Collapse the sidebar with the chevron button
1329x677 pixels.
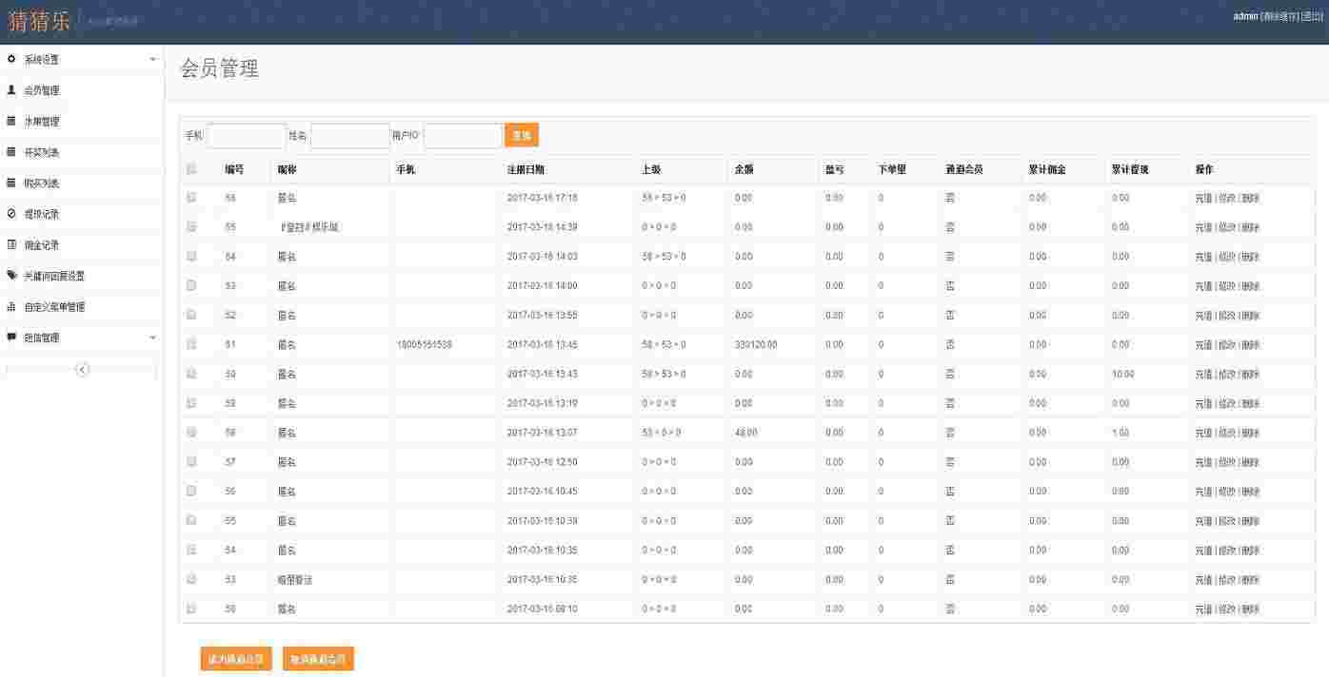[x=82, y=369]
